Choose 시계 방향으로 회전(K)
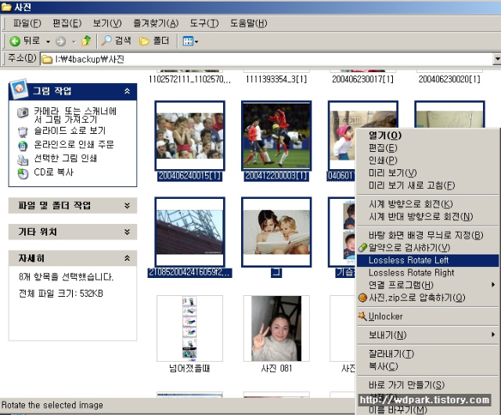 [427, 204]
